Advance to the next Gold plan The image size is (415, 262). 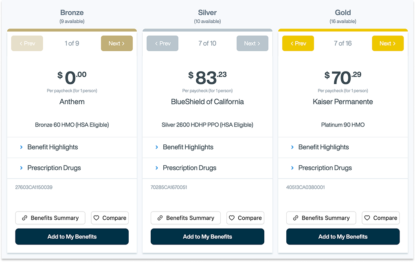[x=388, y=44]
